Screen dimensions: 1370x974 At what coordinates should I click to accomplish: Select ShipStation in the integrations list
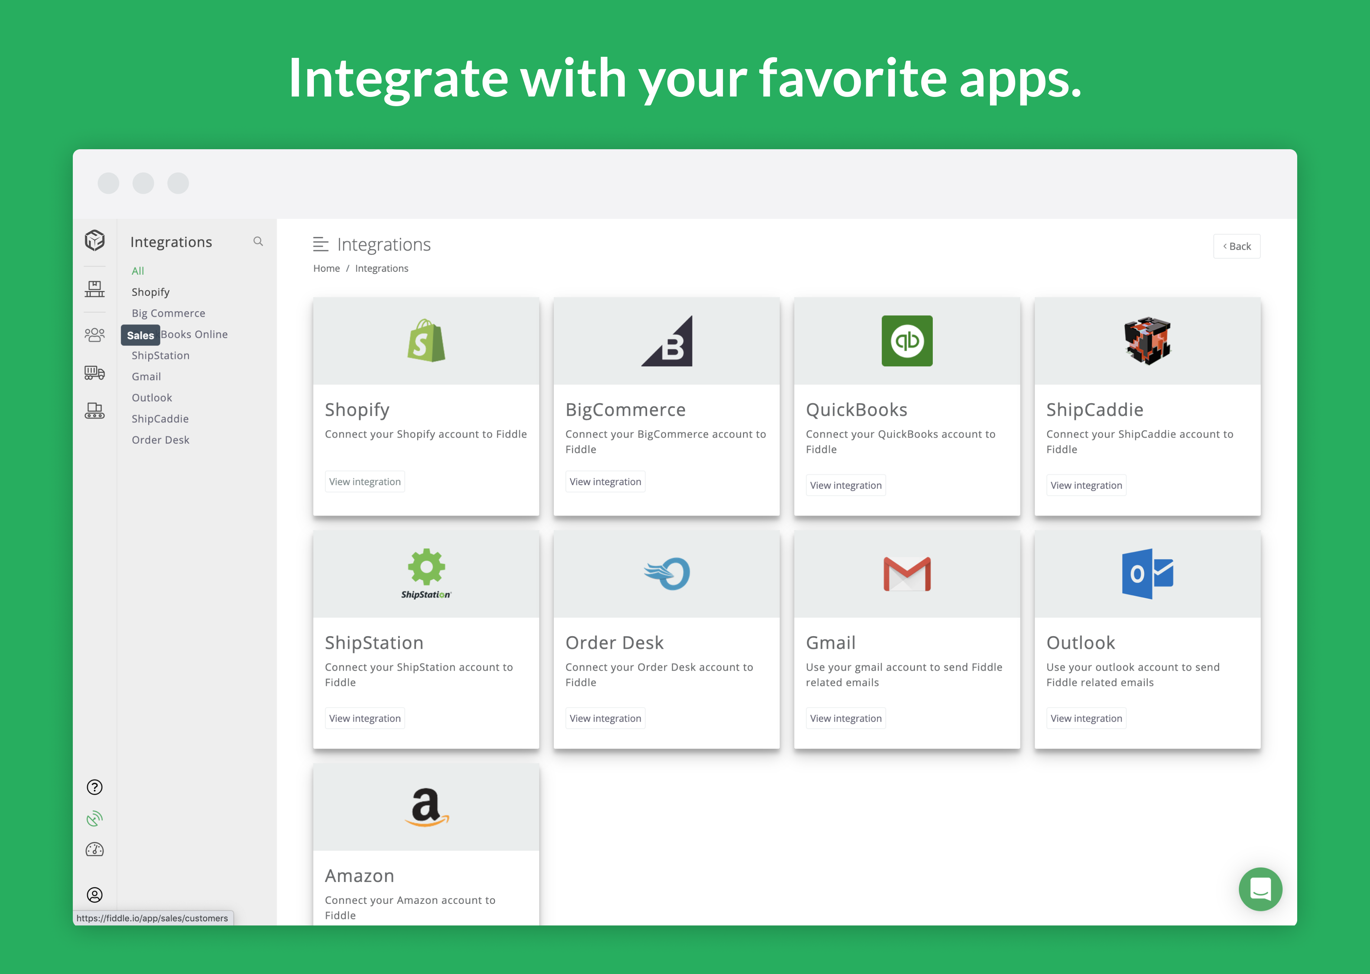(x=160, y=356)
